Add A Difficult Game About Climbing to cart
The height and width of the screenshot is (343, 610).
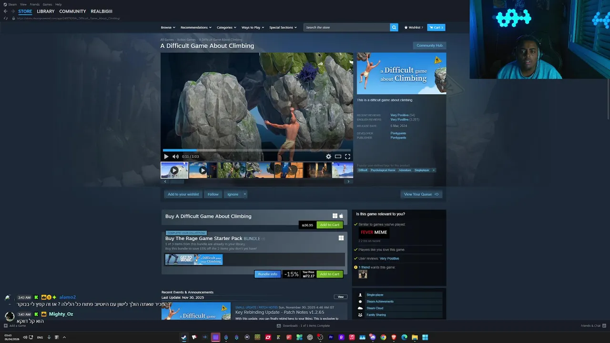330,225
